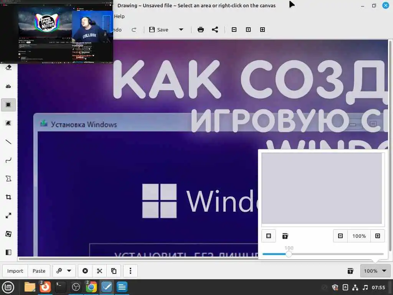The image size is (393, 295).
Task: Switch to Firefox in the taskbar
Action: point(45,287)
